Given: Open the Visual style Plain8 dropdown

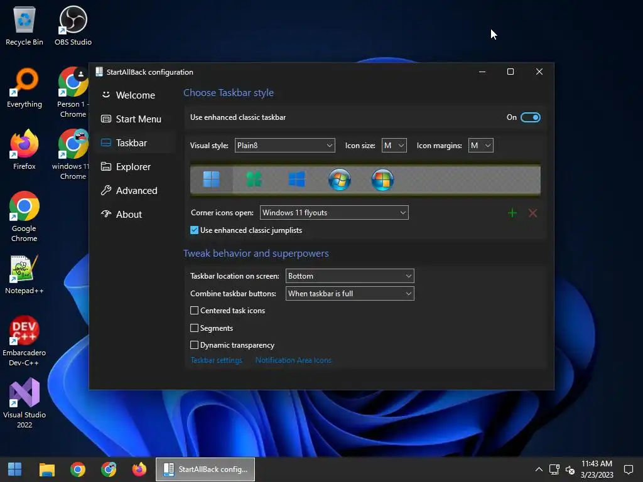Looking at the screenshot, I should pos(284,145).
